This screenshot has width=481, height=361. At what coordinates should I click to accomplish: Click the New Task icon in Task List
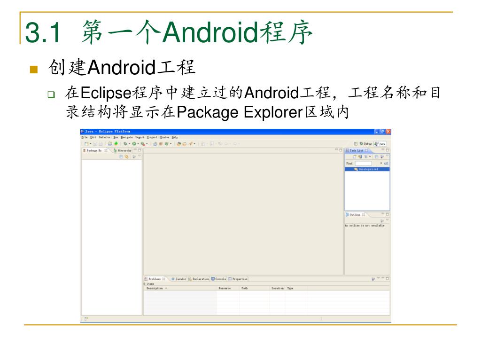tap(355, 157)
